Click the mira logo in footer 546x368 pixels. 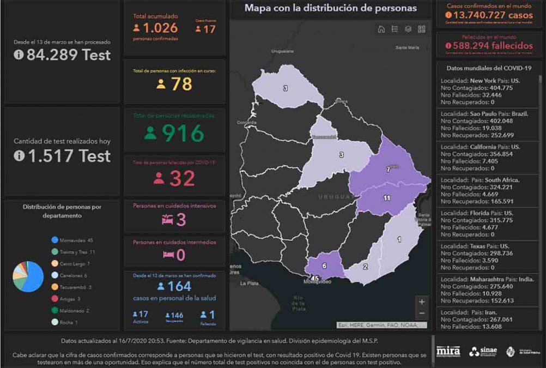click(x=448, y=351)
